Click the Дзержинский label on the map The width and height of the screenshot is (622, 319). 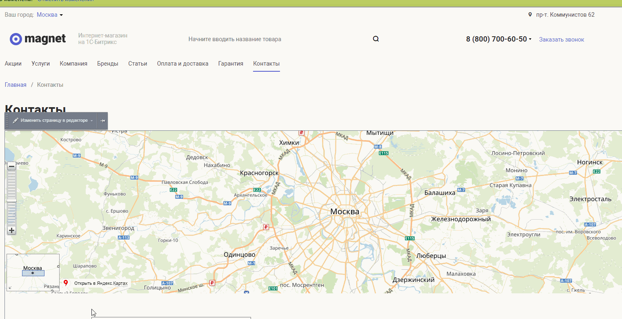[413, 280]
